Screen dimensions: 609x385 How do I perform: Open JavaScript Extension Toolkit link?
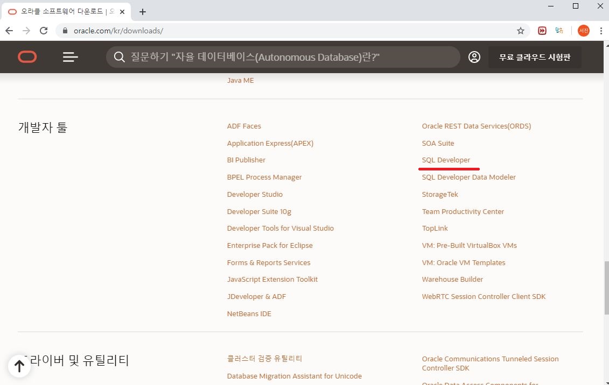pos(272,279)
